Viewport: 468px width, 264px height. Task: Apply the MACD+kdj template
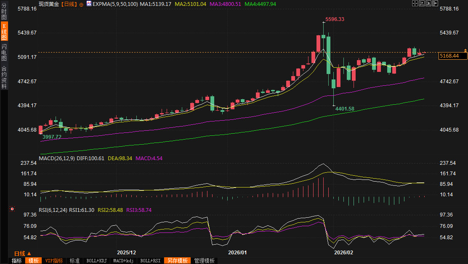[123, 261]
